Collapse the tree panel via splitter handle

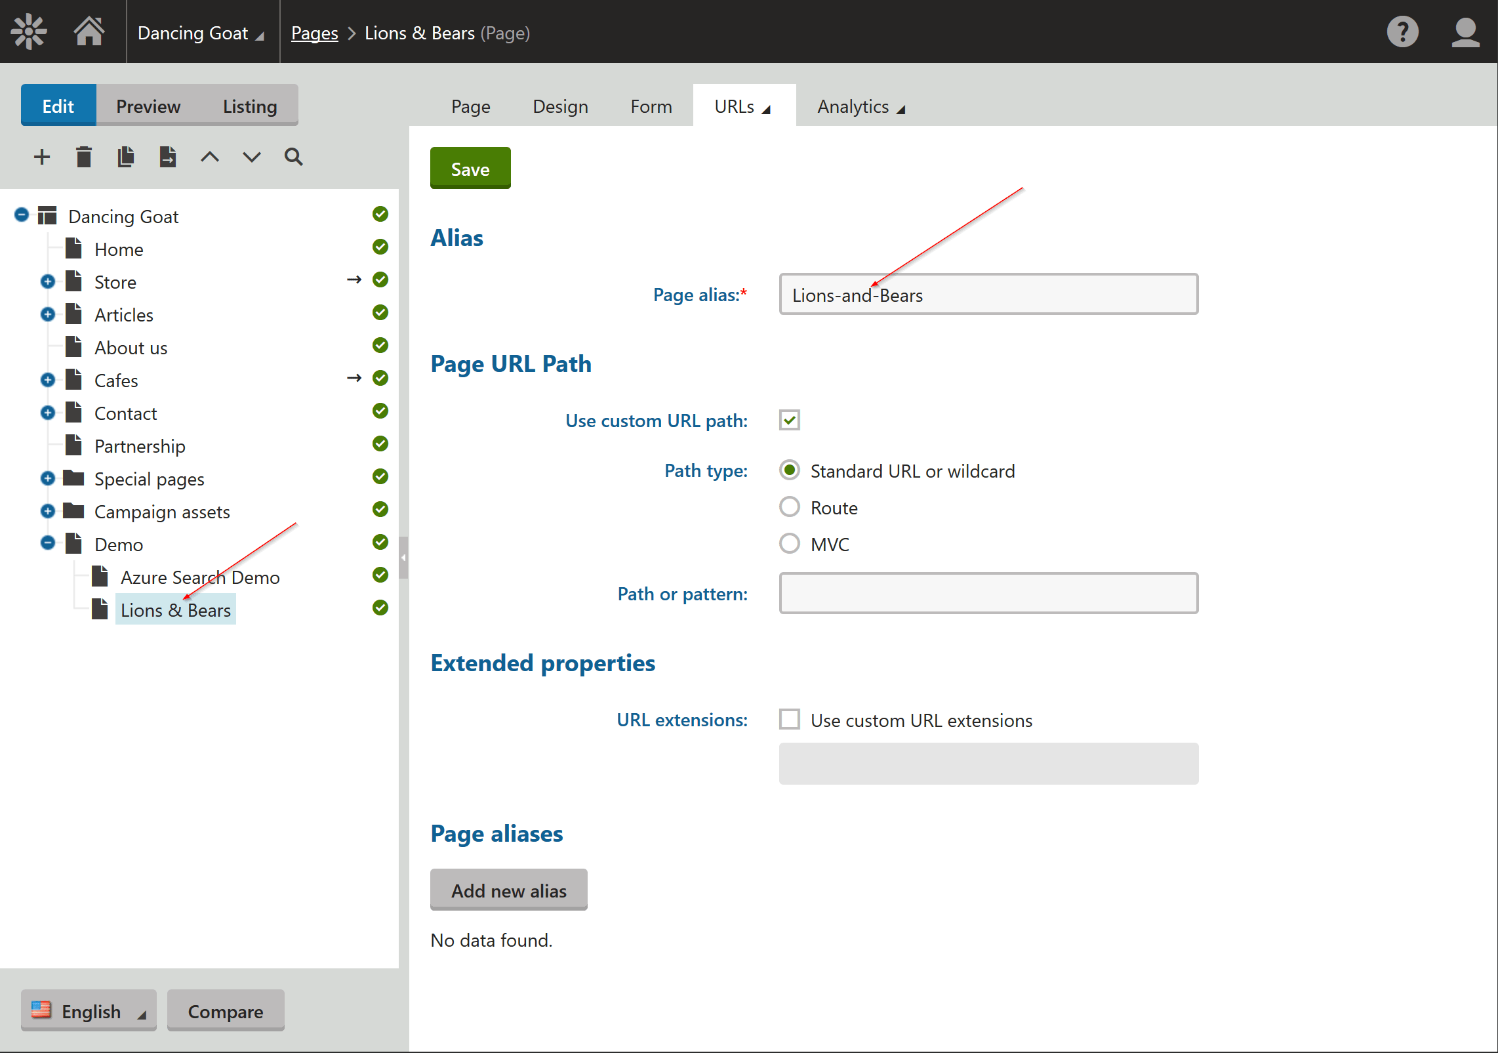click(403, 557)
